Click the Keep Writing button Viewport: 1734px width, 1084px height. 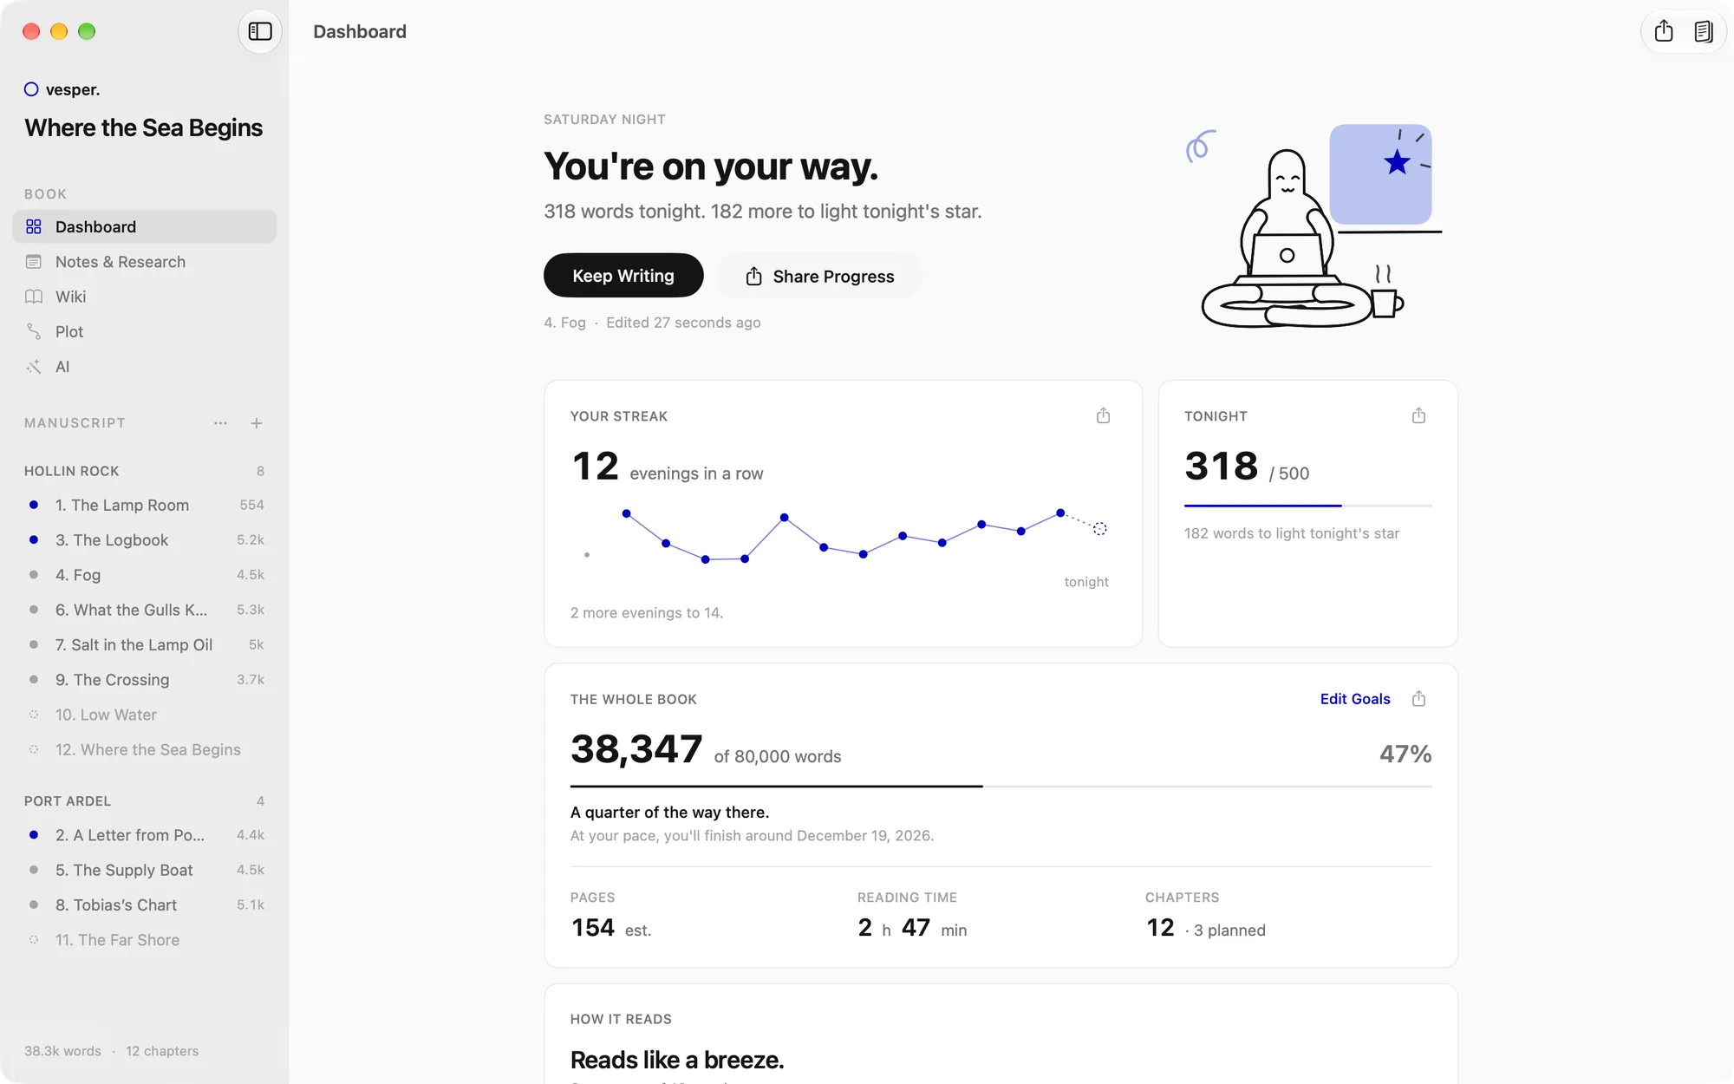(x=623, y=276)
